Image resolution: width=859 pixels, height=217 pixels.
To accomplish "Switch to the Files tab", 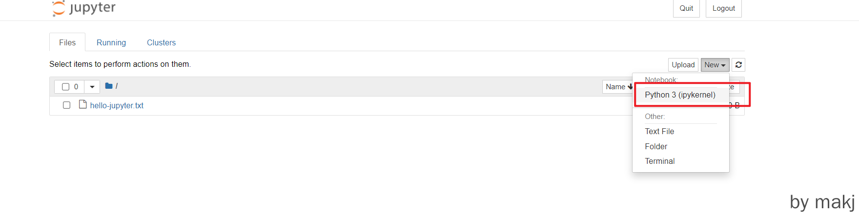I will click(67, 42).
